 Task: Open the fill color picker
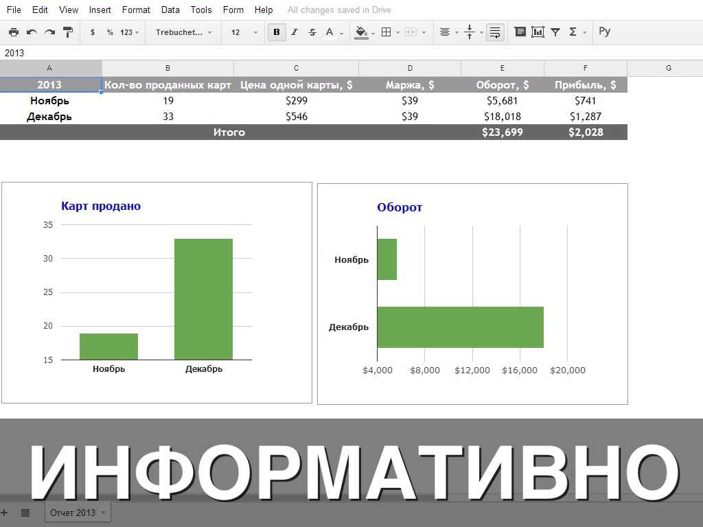(362, 32)
